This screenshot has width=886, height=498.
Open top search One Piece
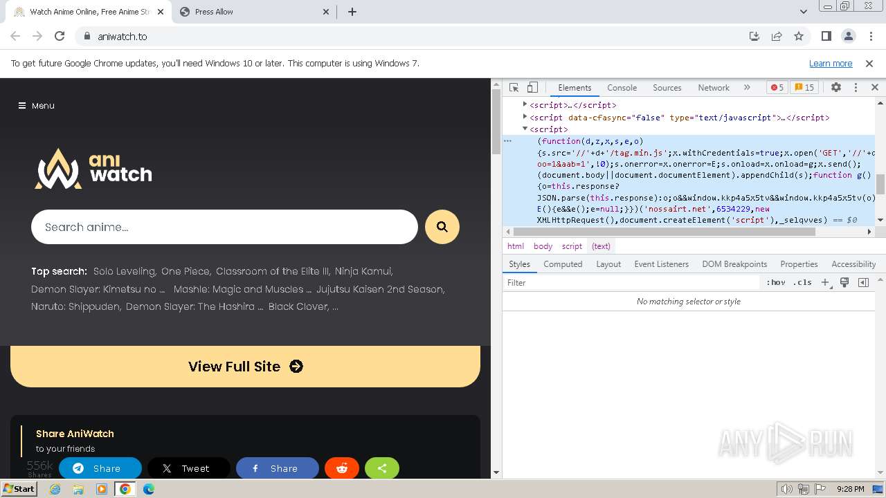(186, 271)
